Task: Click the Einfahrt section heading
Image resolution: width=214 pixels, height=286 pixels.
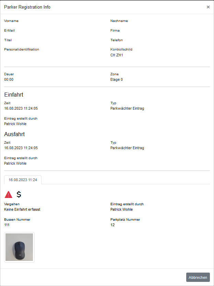Action: pos(14,95)
